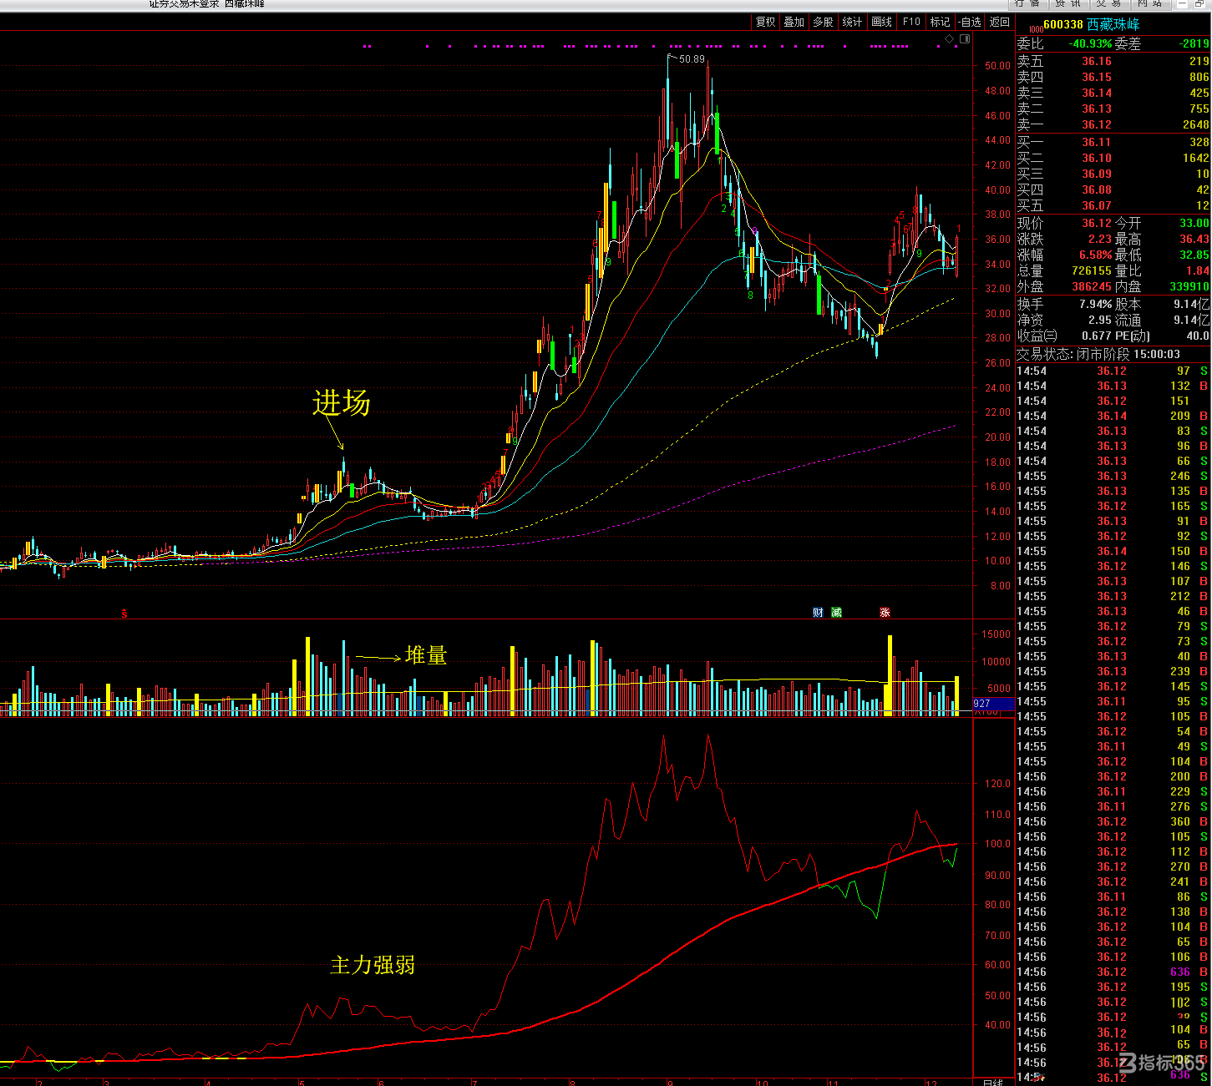Click the 50.89 peak price label
The width and height of the screenshot is (1212, 1086).
tap(692, 59)
